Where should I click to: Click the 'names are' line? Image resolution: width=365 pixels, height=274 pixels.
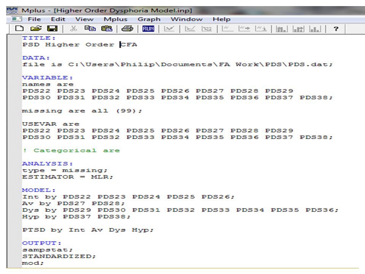coord(48,84)
